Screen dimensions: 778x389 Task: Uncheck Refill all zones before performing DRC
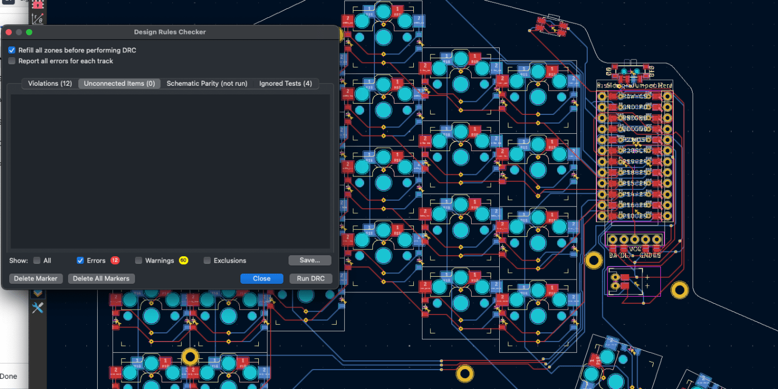(x=12, y=50)
